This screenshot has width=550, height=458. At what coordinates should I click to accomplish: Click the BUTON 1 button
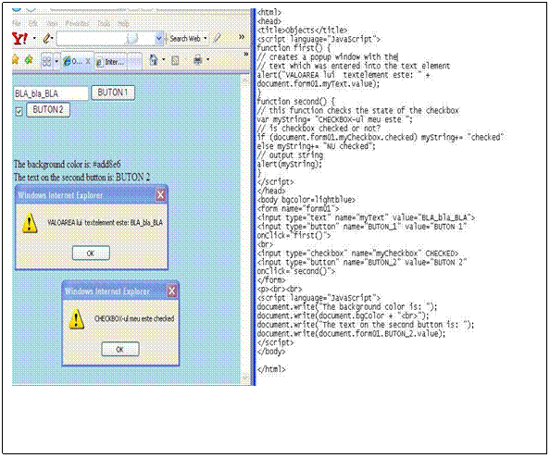click(113, 93)
